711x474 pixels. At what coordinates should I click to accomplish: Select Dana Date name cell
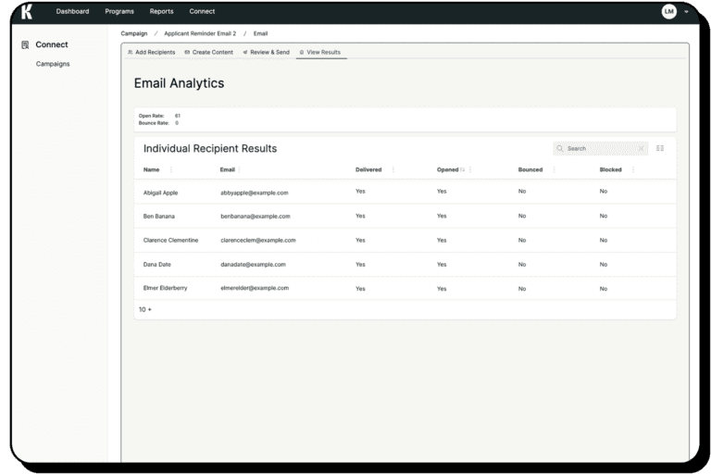(156, 265)
